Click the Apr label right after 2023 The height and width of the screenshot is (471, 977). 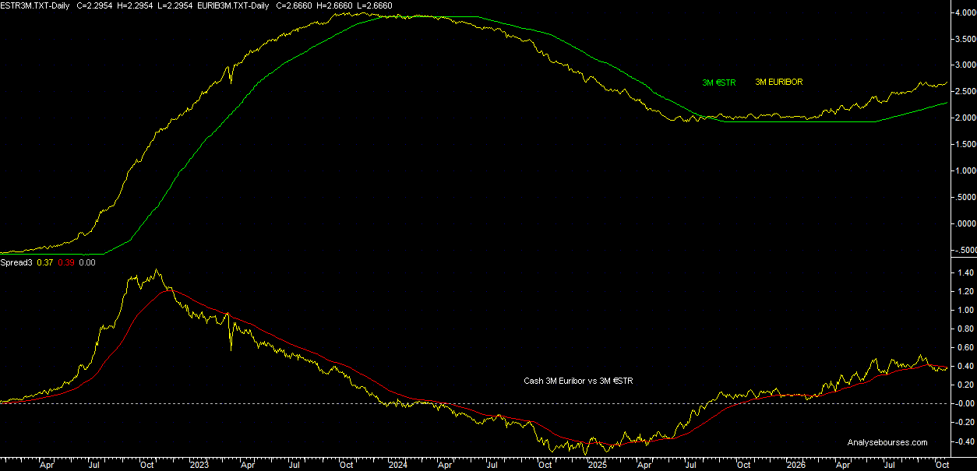(x=247, y=465)
